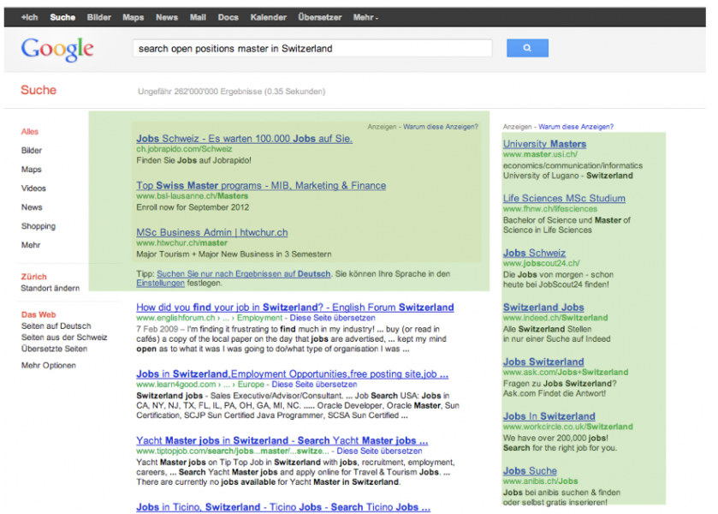Click www.bsl-lausanne.ch/Masters URL text
718x514 pixels.
coord(193,196)
